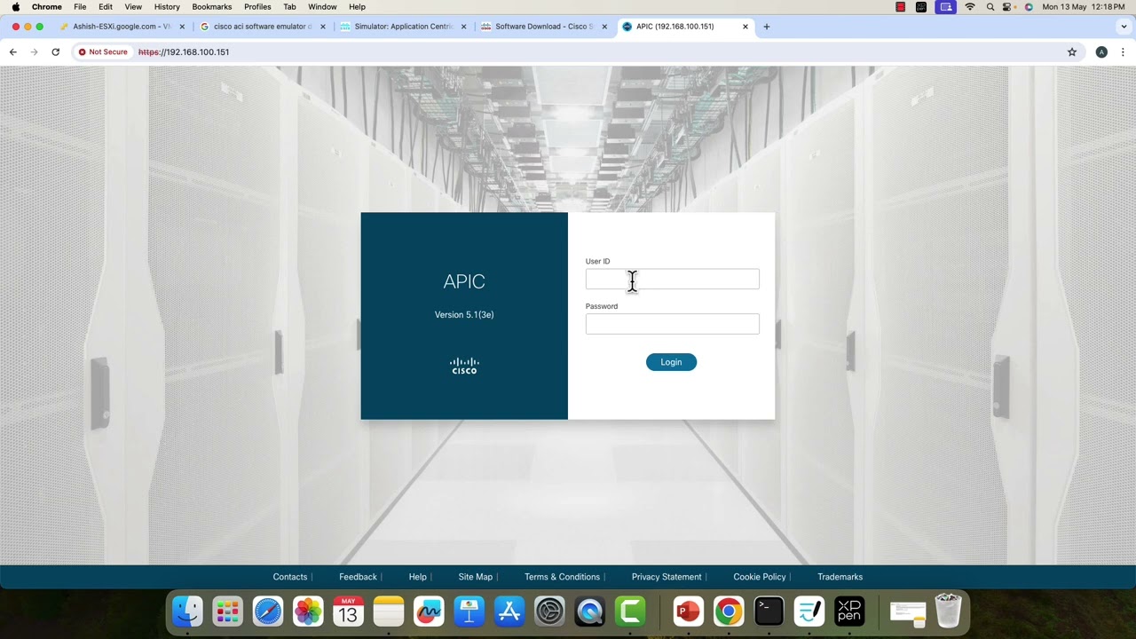This screenshot has width=1136, height=639.
Task: Open the History menu
Action: click(x=167, y=7)
